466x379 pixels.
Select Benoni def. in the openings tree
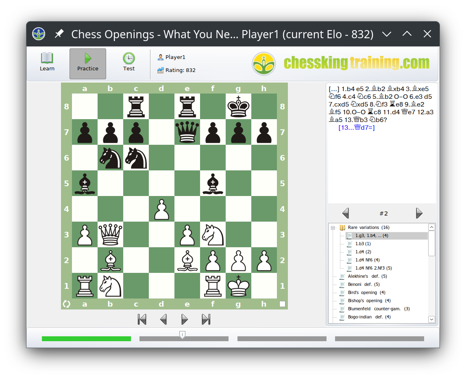(x=365, y=284)
